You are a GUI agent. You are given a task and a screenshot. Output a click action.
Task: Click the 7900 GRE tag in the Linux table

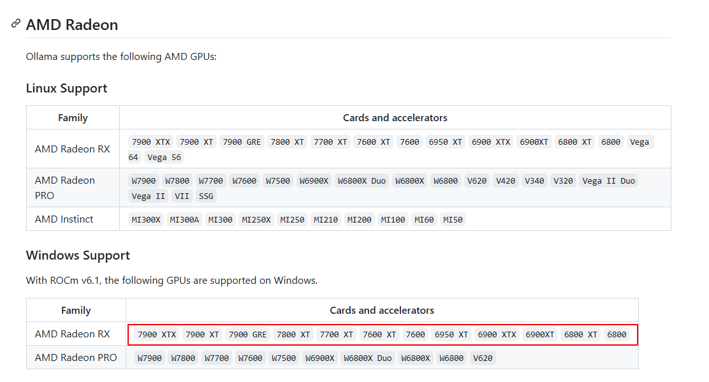242,142
